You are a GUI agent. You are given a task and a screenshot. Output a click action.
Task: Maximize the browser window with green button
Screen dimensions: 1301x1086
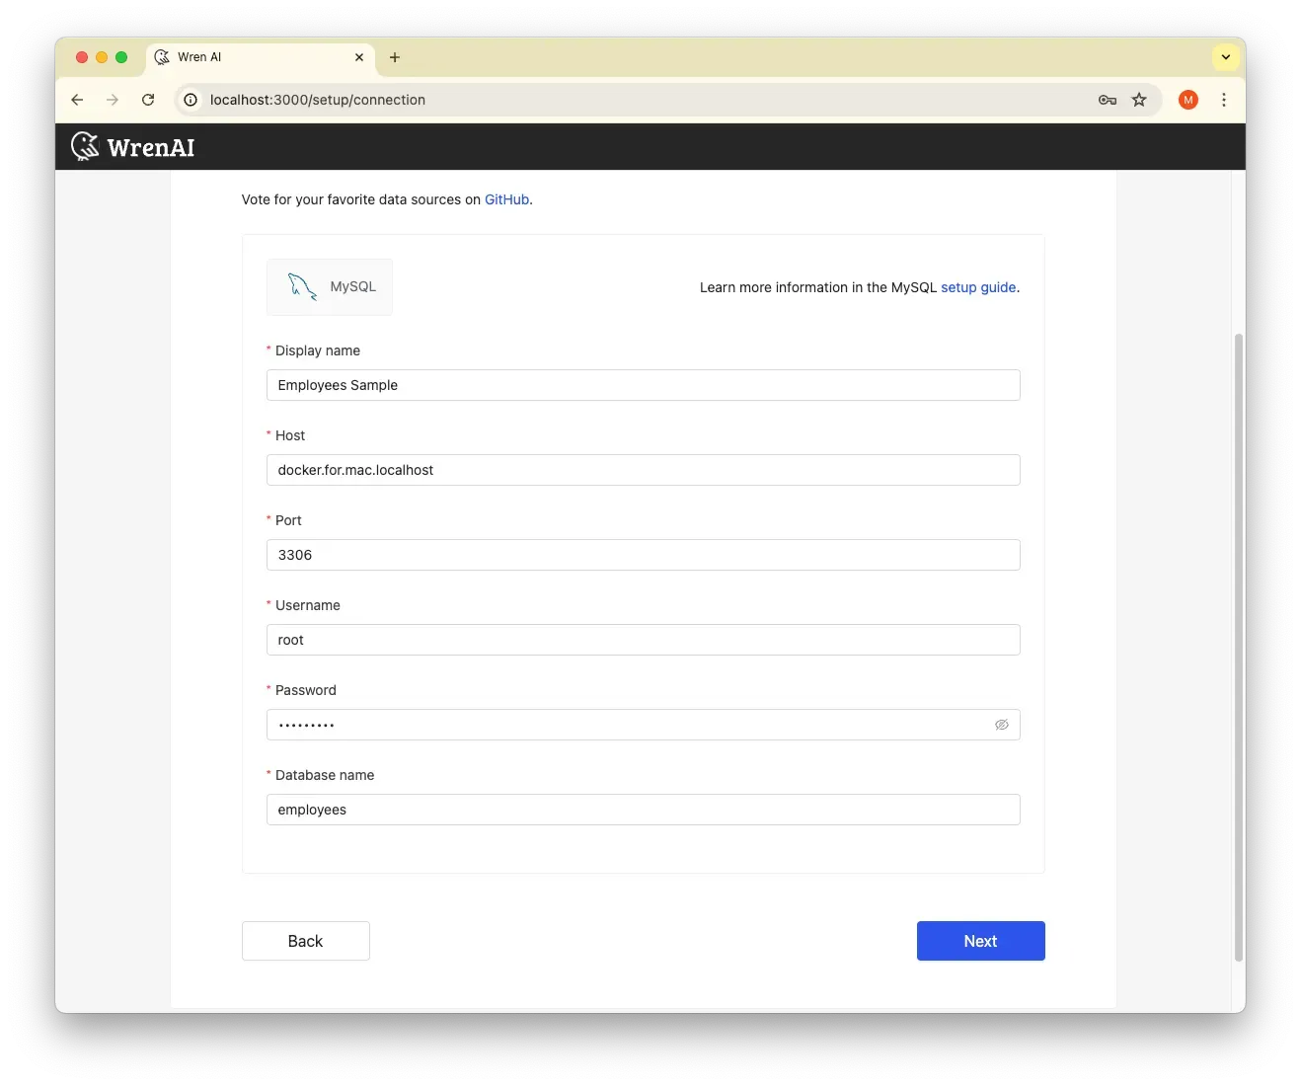click(121, 57)
